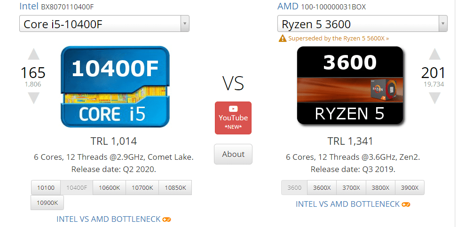This screenshot has width=457, height=227.
Task: Click the TRL 1,341 value
Action: click(350, 141)
